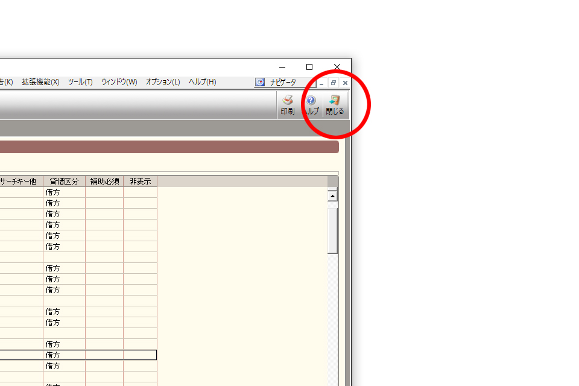
Task: Restore down the inner document window
Action: (x=333, y=83)
